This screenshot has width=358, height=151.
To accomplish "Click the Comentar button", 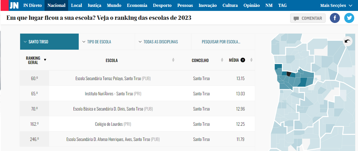I will (308, 18).
